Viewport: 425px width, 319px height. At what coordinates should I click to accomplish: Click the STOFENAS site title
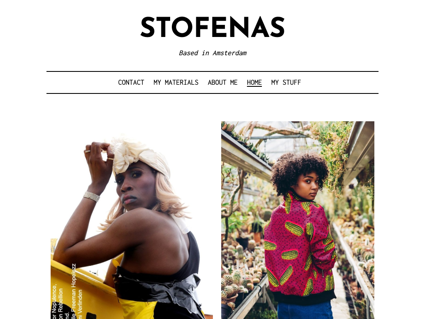point(212,27)
